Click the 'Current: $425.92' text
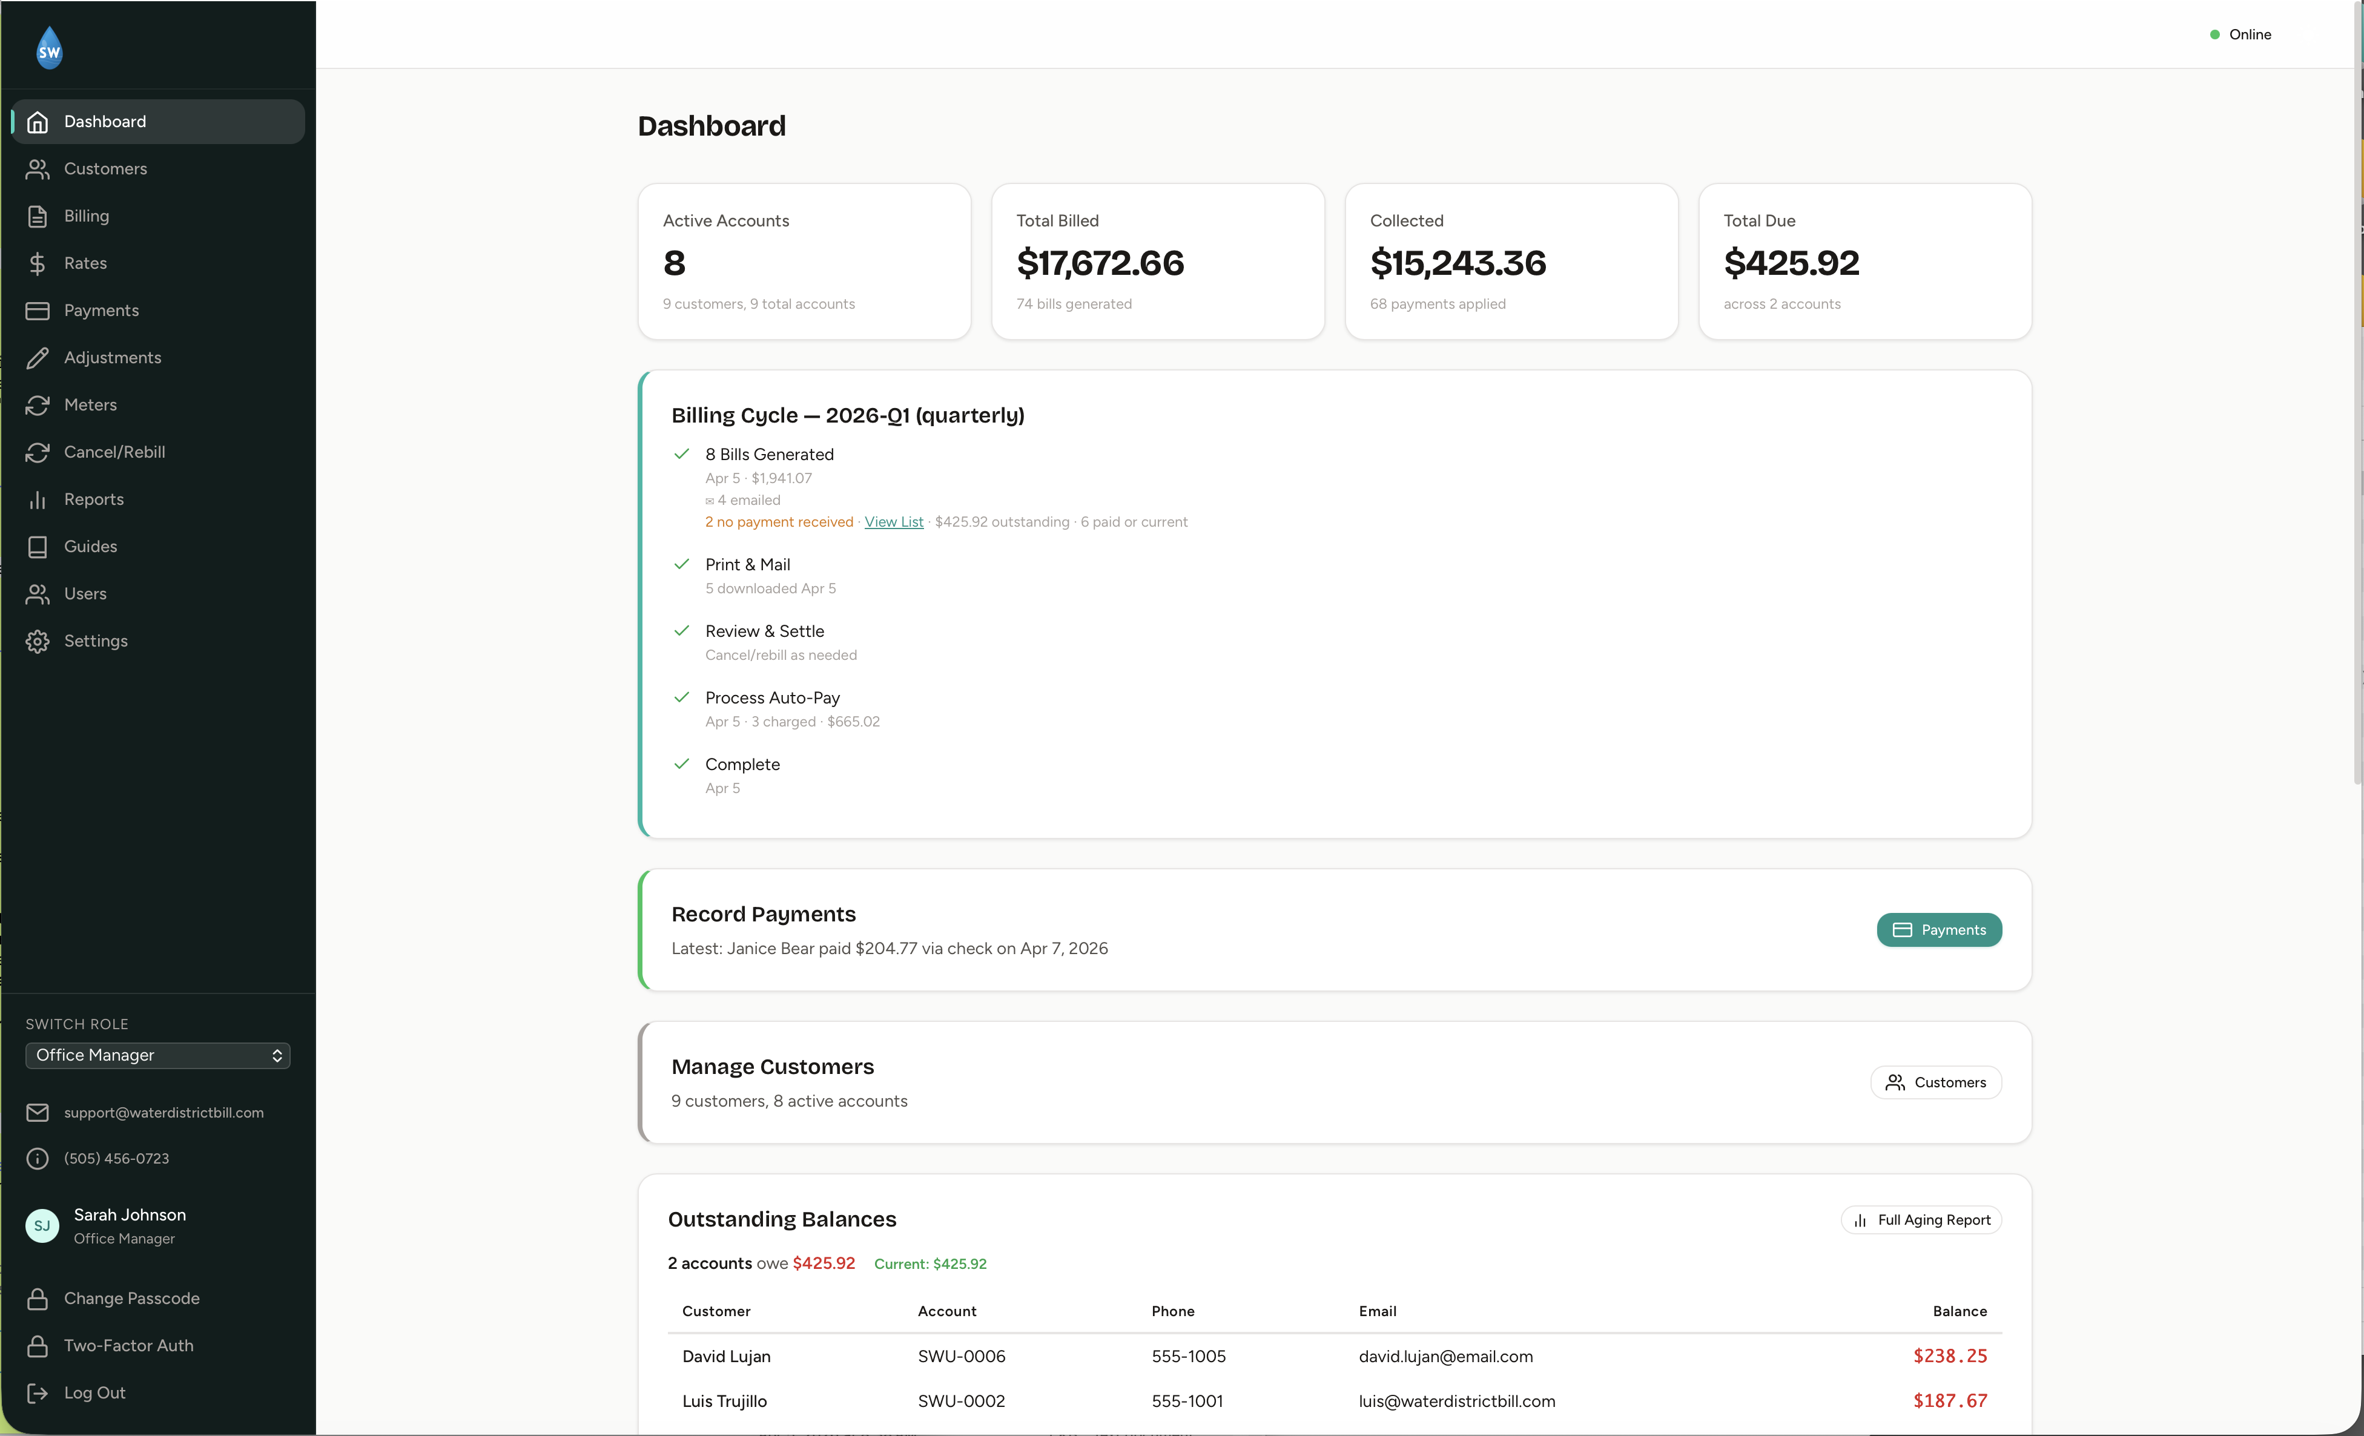2364x1436 pixels. [x=929, y=1264]
